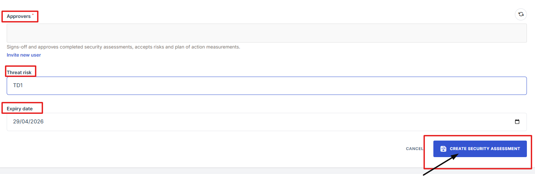The image size is (535, 181).
Task: Click the red required asterisk by Approvers
Action: click(33, 15)
